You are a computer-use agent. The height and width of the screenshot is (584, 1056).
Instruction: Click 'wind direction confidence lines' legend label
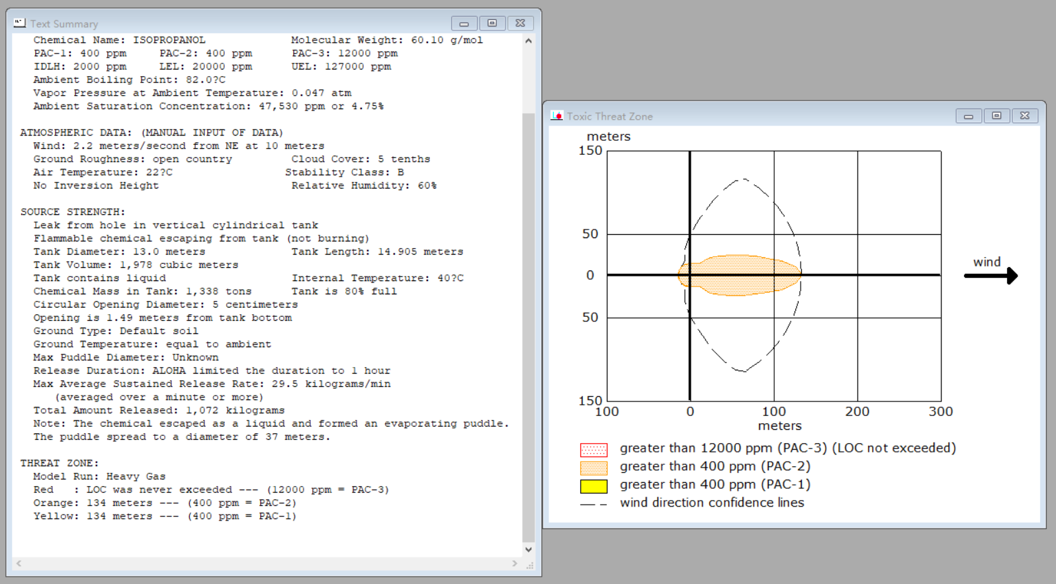tap(712, 503)
